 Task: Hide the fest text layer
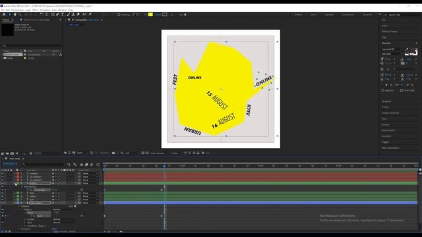pos(3,193)
